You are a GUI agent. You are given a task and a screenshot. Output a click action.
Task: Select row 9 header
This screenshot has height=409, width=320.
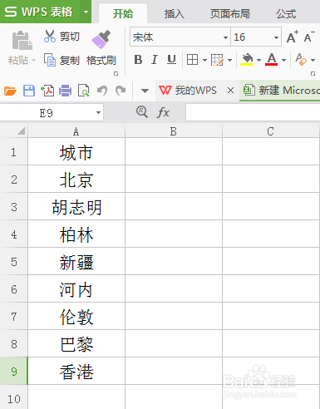tap(14, 371)
